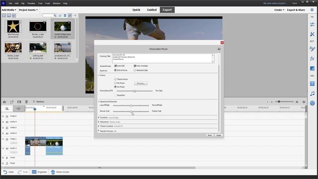Collapse the Speed and Intensity section
The width and height of the screenshot is (318, 179).
click(99, 101)
